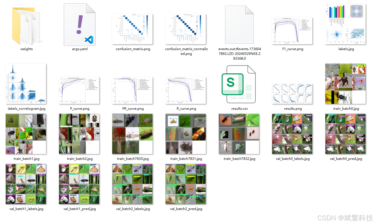Click the "labels.jpg" file name text
Screen dimensions: 374x224
click(346, 49)
